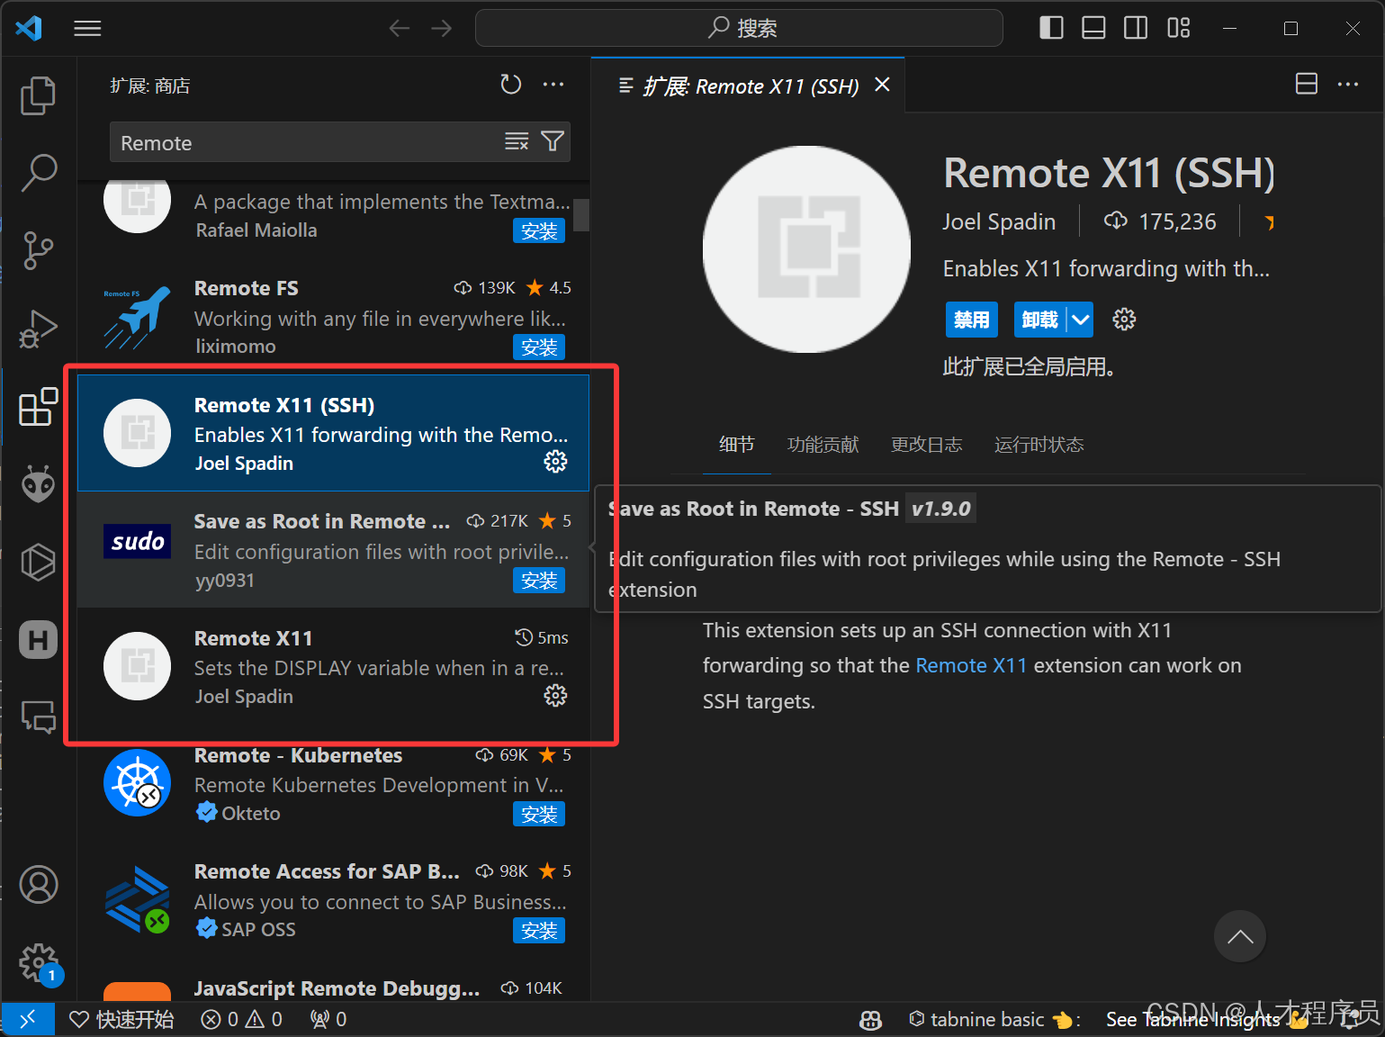This screenshot has width=1385, height=1037.
Task: Open the H icon view in activity bar
Action: 38,640
